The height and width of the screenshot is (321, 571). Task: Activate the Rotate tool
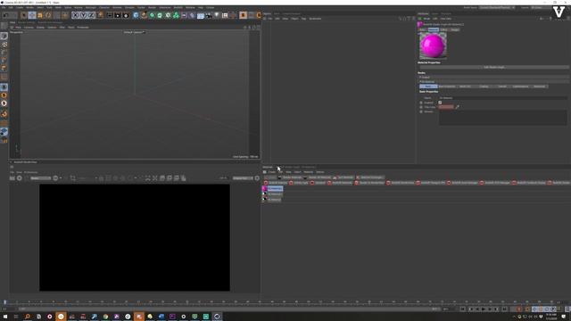48,15
